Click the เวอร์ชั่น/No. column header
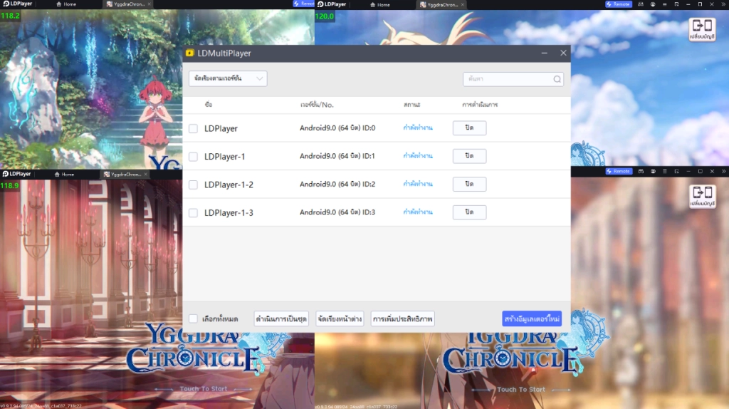 click(x=317, y=105)
